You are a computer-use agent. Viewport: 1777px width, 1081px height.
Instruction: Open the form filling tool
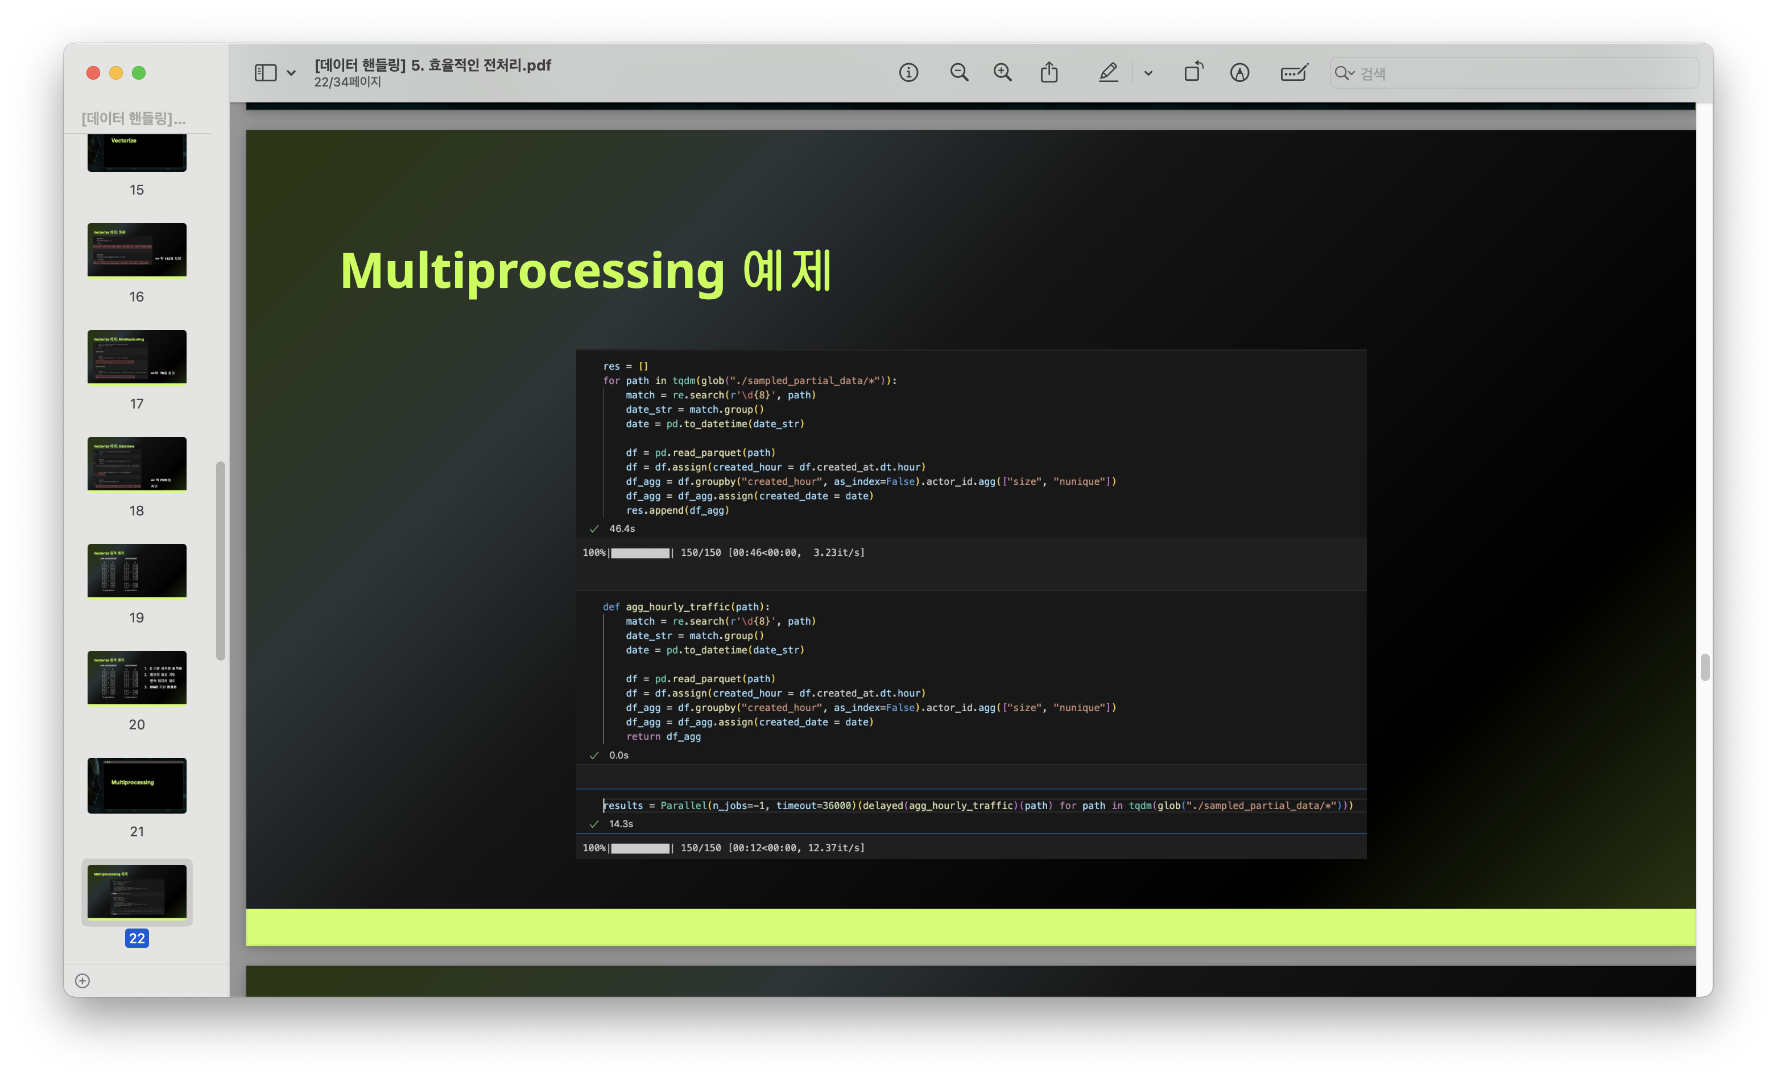pyautogui.click(x=1294, y=73)
